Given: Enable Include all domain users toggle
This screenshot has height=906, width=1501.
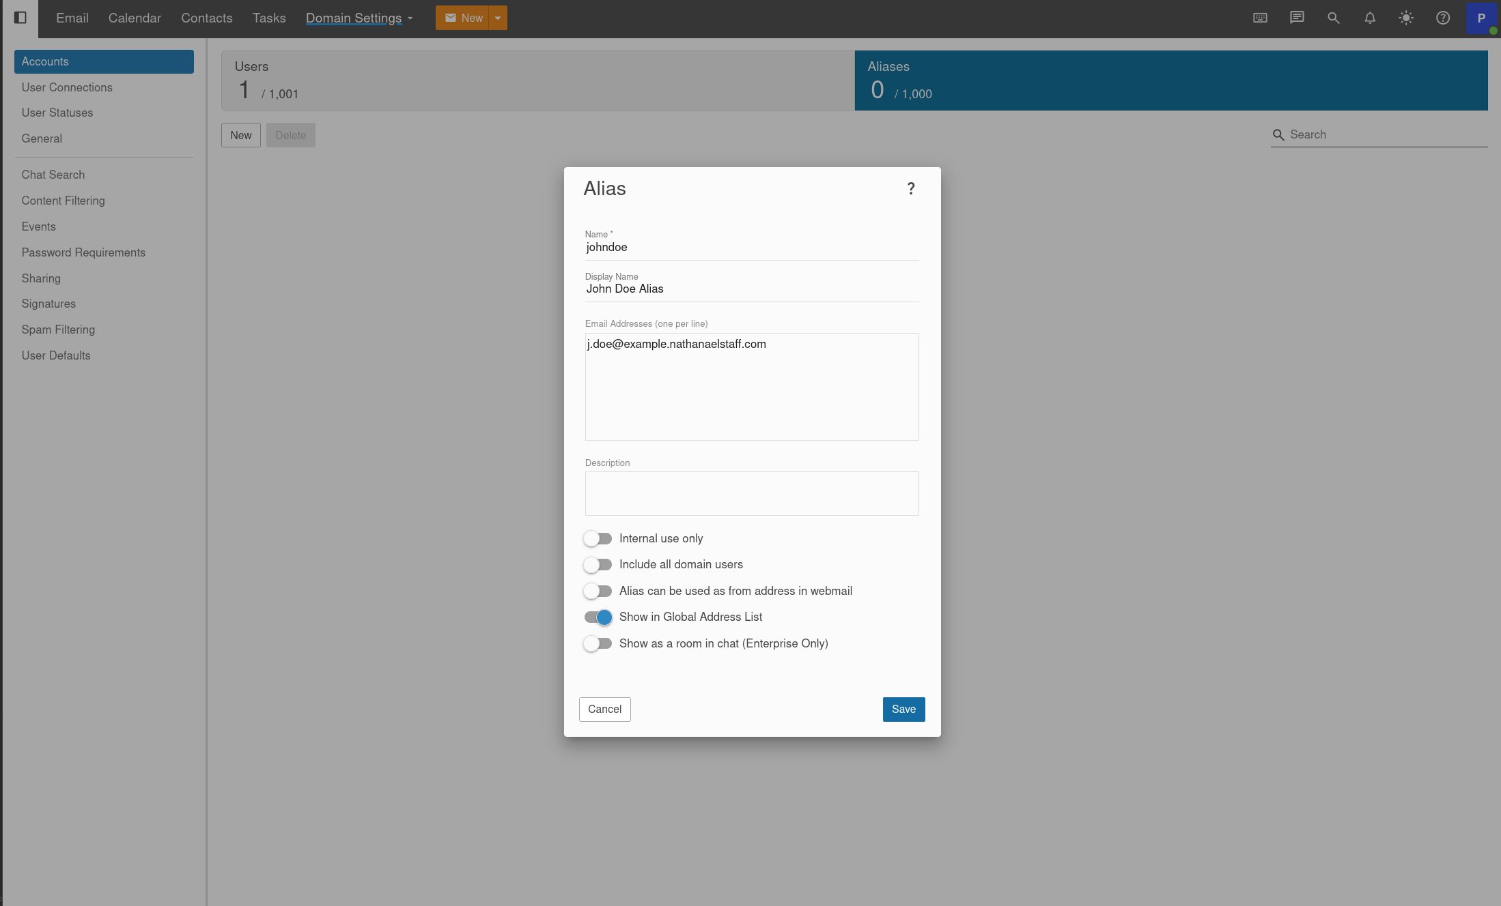Looking at the screenshot, I should [x=598, y=565].
